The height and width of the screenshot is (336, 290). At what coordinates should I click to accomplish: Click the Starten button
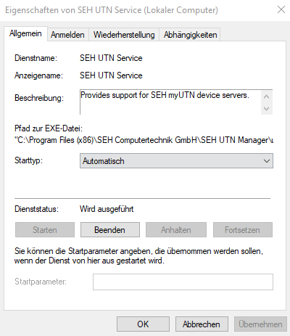pos(45,230)
